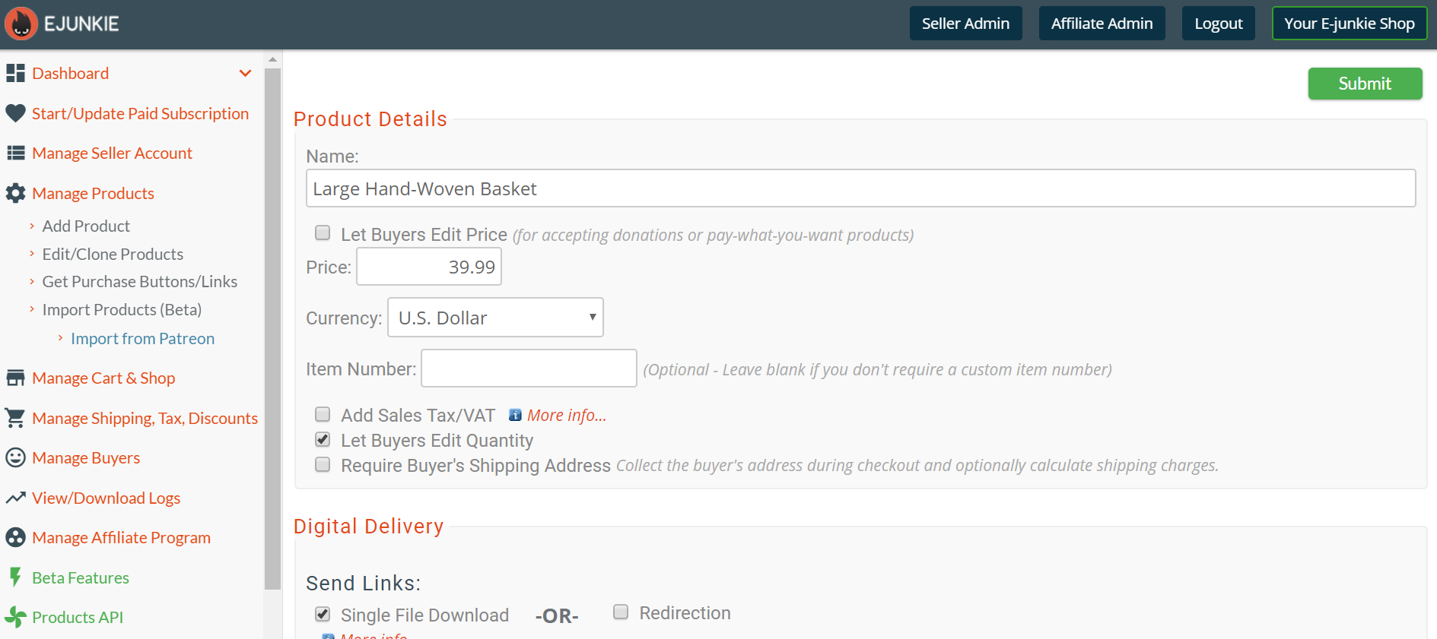Click the heart icon for Paid Subscription

click(15, 113)
